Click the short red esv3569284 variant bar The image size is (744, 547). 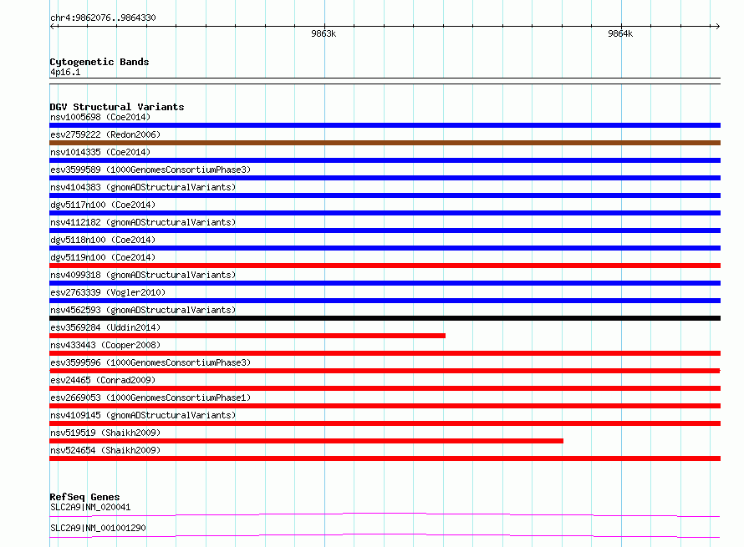click(247, 336)
